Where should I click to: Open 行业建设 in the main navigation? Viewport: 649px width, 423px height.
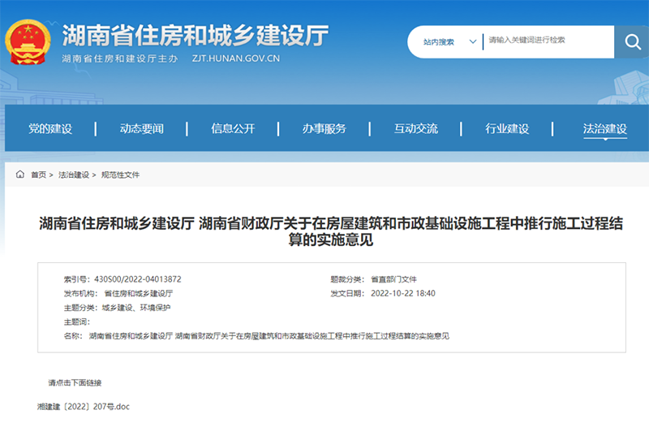507,128
